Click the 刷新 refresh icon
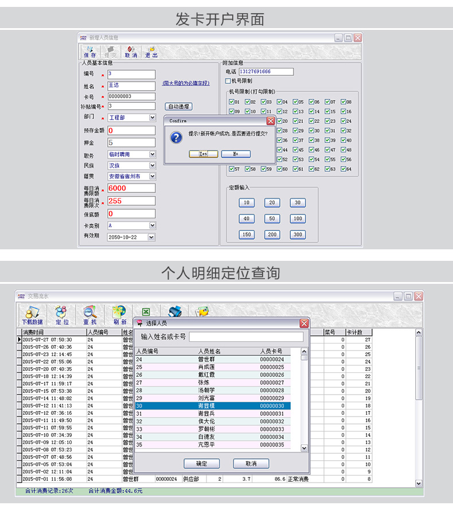 point(119,314)
